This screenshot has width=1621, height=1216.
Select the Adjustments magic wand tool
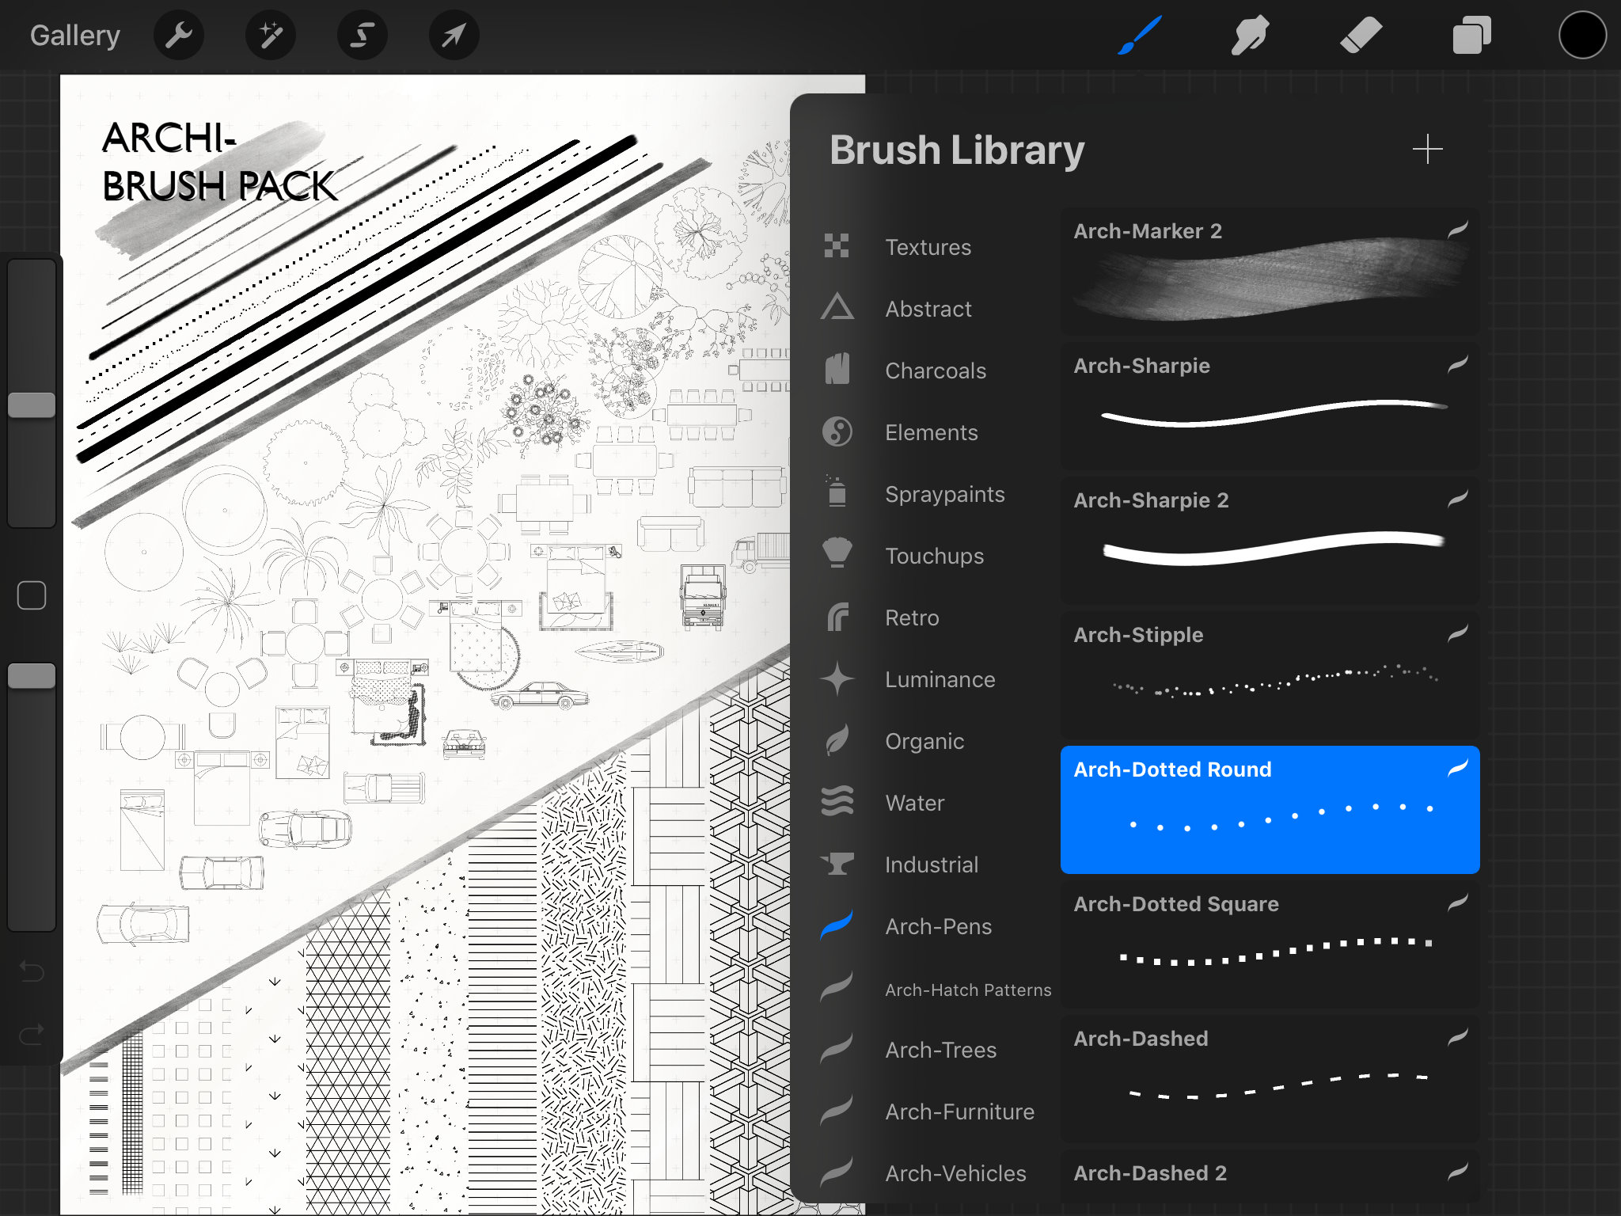271,34
